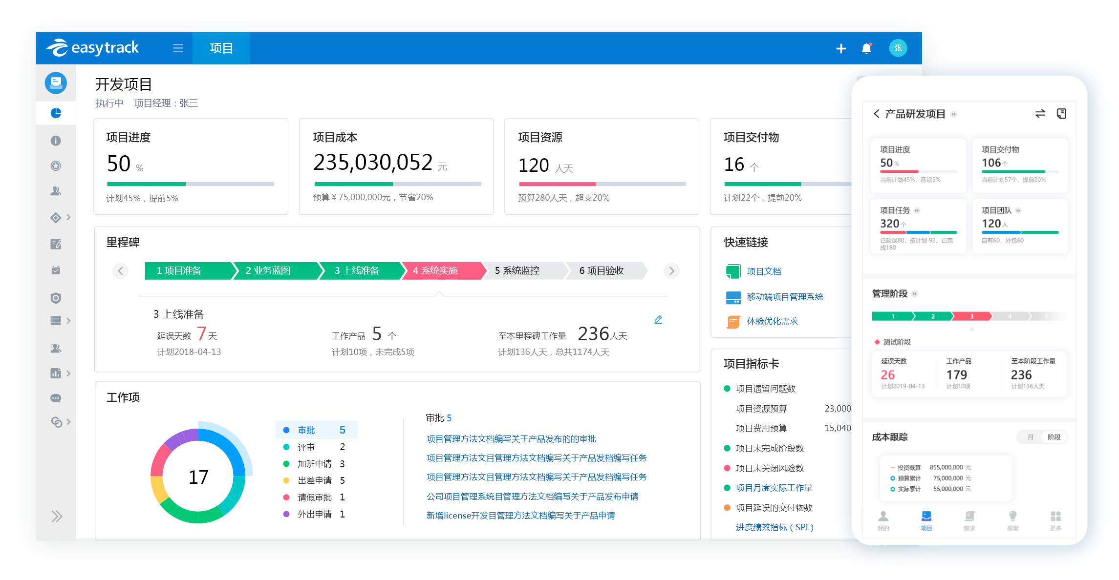Open the team group sidebar icon
The width and height of the screenshot is (1119, 580).
[56, 348]
